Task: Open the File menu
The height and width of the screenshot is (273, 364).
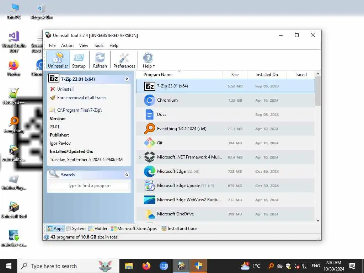Action: (x=52, y=45)
